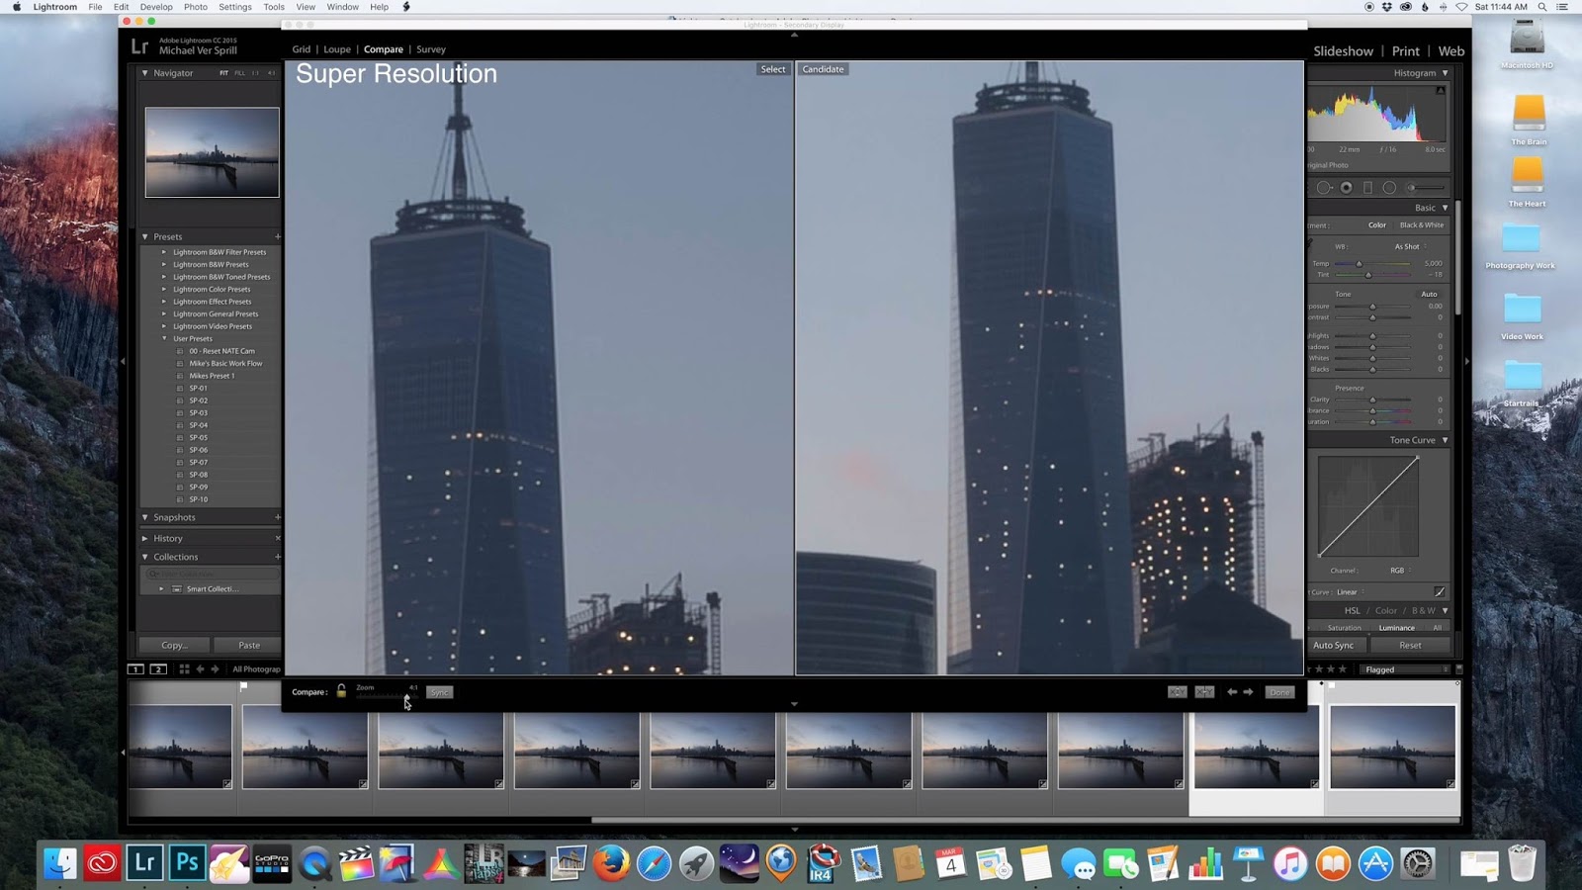Select the last filmstrip thumbnail

1392,747
